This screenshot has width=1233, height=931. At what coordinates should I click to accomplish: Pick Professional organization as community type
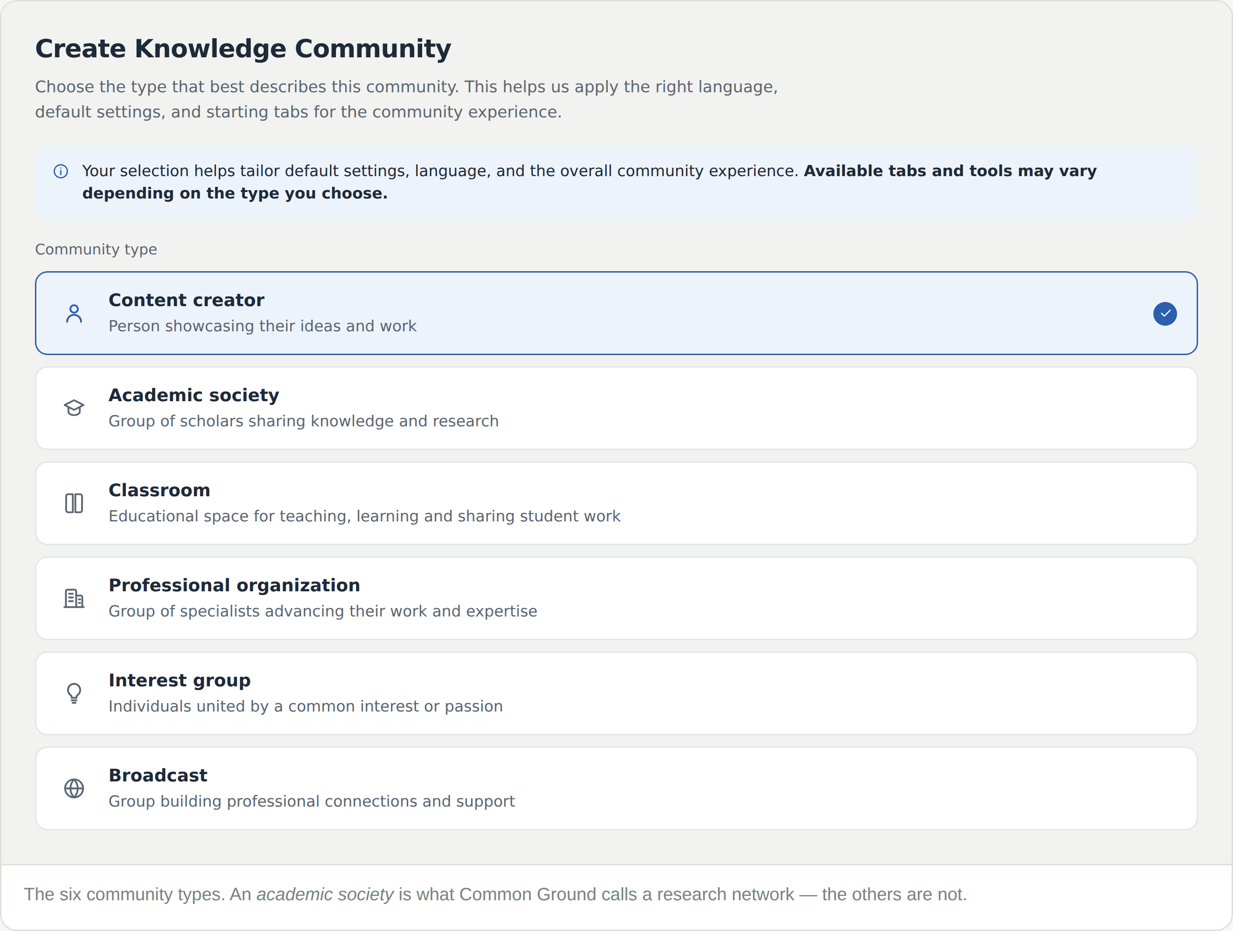616,599
